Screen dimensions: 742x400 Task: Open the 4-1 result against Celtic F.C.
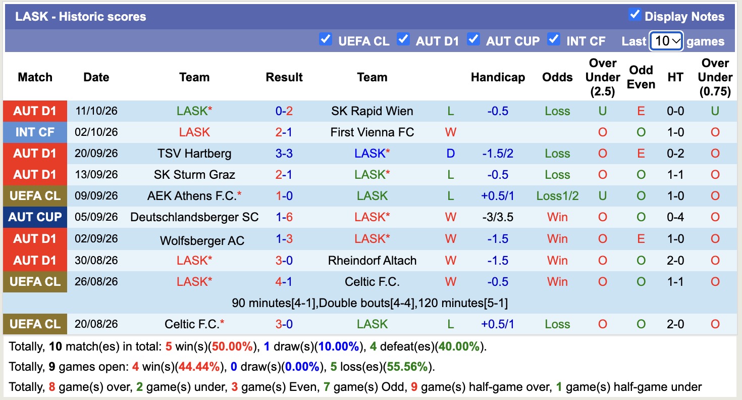coord(284,282)
